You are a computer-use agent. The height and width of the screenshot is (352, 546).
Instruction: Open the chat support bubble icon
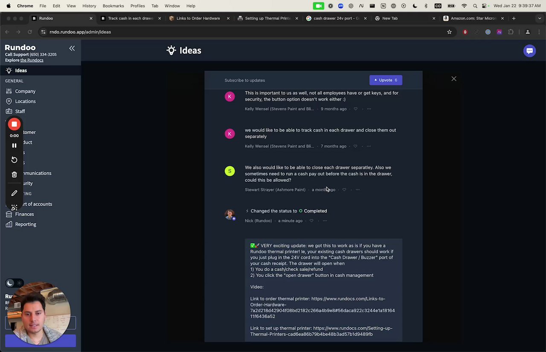(529, 51)
